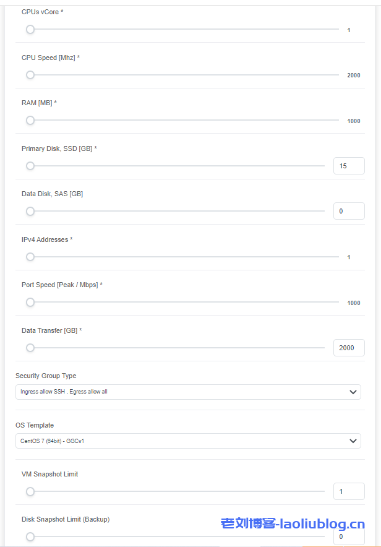
Task: Focus the Data Transfer field showing 2000
Action: [x=349, y=348]
